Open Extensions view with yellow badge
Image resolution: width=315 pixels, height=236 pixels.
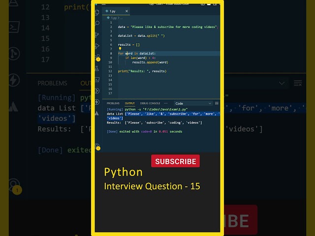97,58
